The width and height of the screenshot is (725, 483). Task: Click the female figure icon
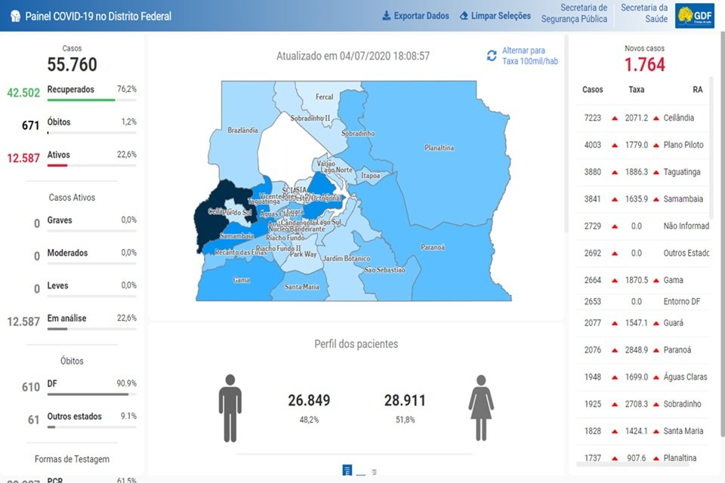(481, 408)
